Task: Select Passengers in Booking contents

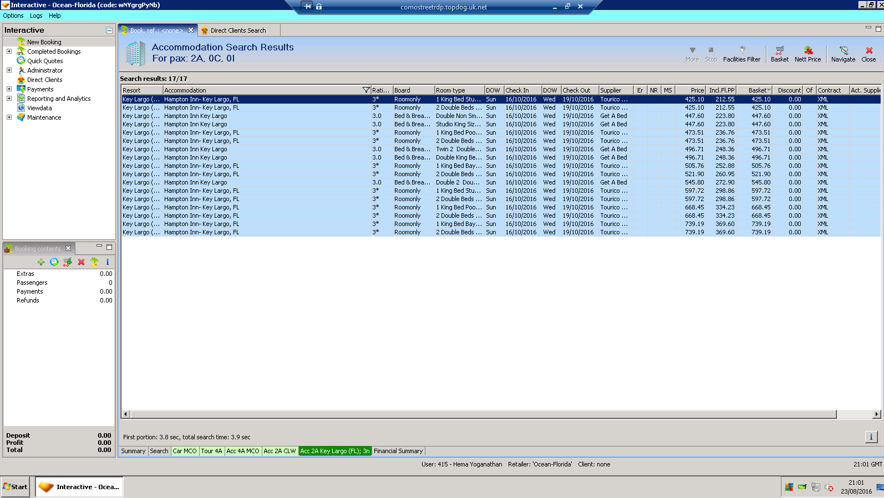Action: (59, 283)
